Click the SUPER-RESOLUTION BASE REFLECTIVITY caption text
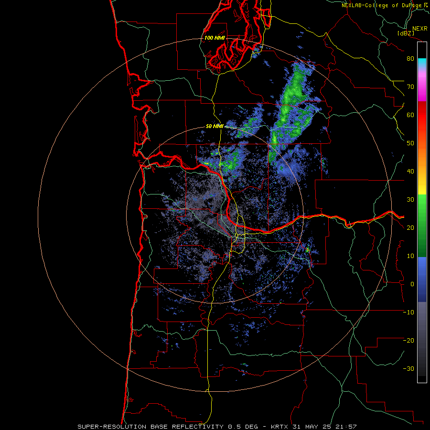 click(150, 427)
